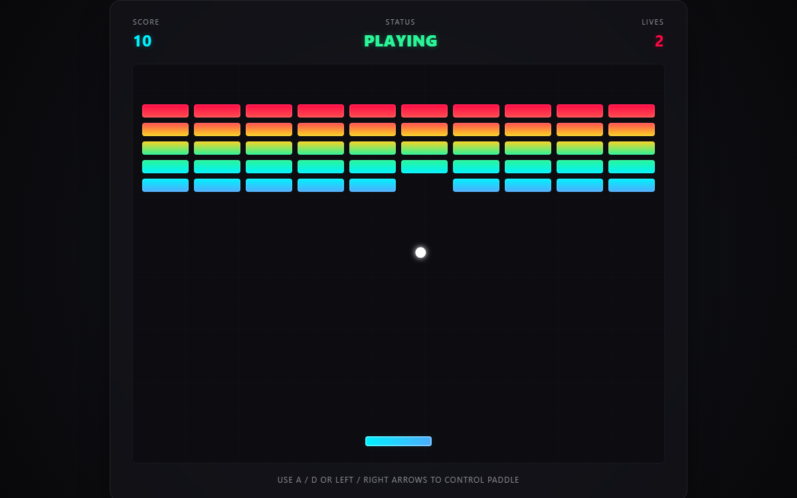The image size is (797, 498).
Task: Click the rightmost teal brick
Action: [632, 167]
